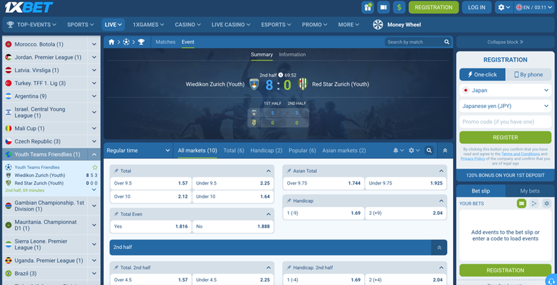The height and width of the screenshot is (285, 557).
Task: Open the settings gear in top header
Action: (x=504, y=7)
